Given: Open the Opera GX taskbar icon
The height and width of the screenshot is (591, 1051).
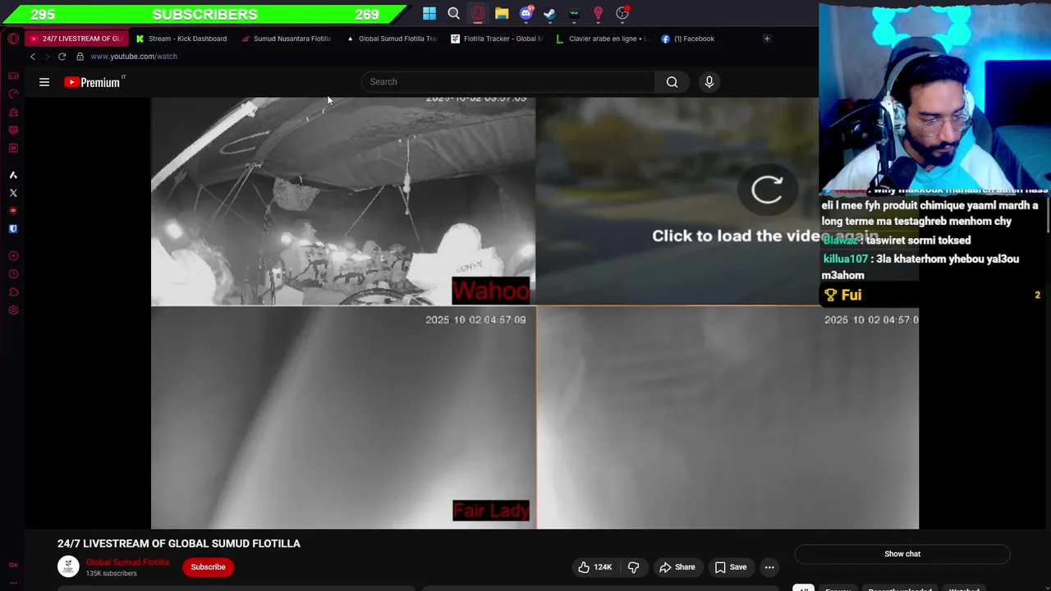Looking at the screenshot, I should click(x=478, y=13).
